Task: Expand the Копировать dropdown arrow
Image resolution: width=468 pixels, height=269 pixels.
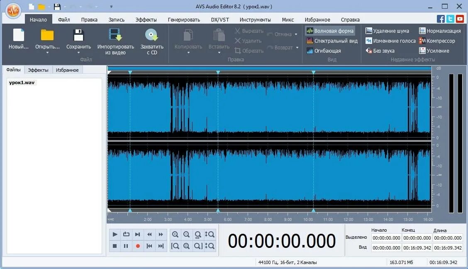Action: [188, 53]
